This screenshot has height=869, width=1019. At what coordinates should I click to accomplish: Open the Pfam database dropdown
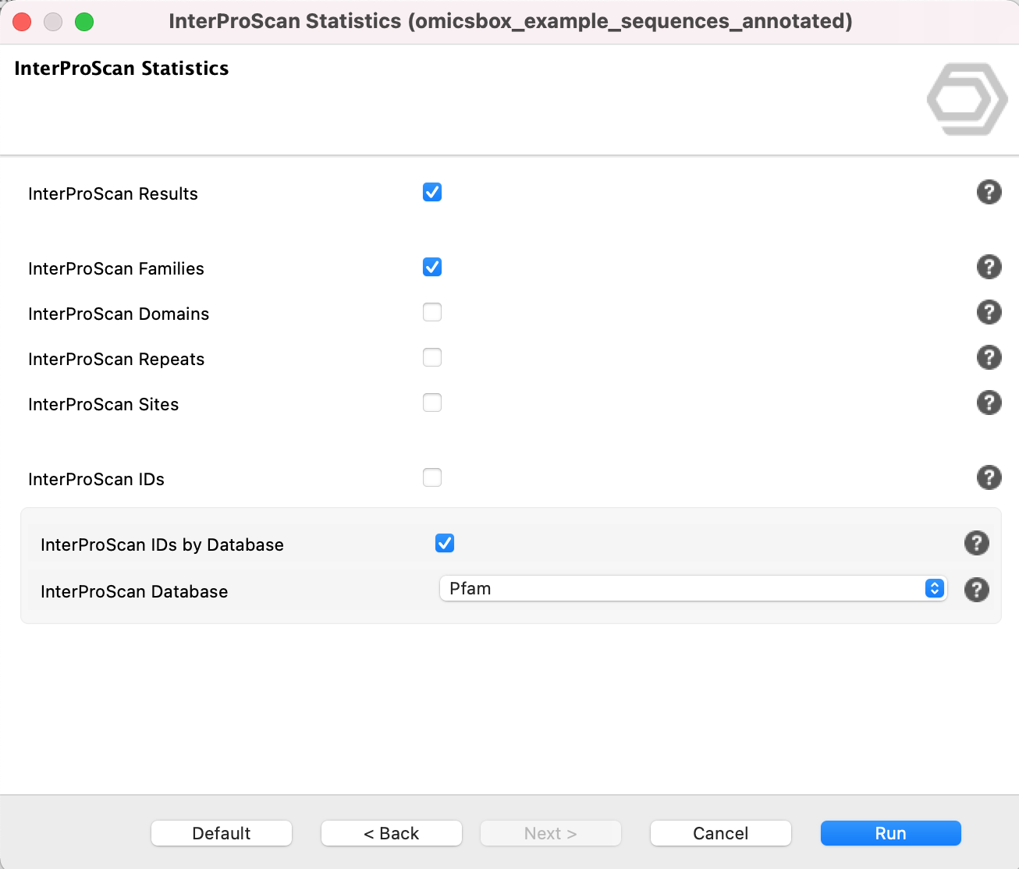692,589
